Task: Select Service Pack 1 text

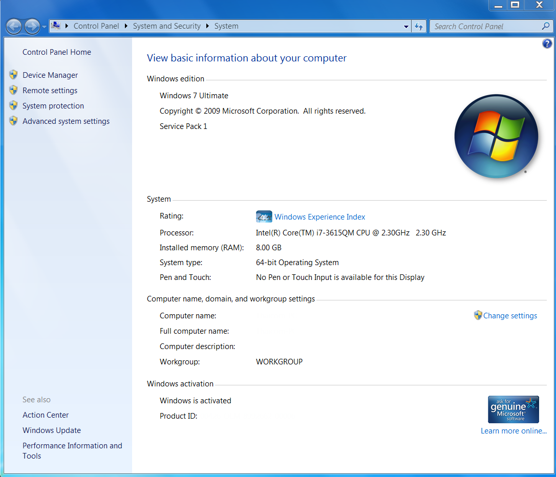Action: [x=183, y=126]
